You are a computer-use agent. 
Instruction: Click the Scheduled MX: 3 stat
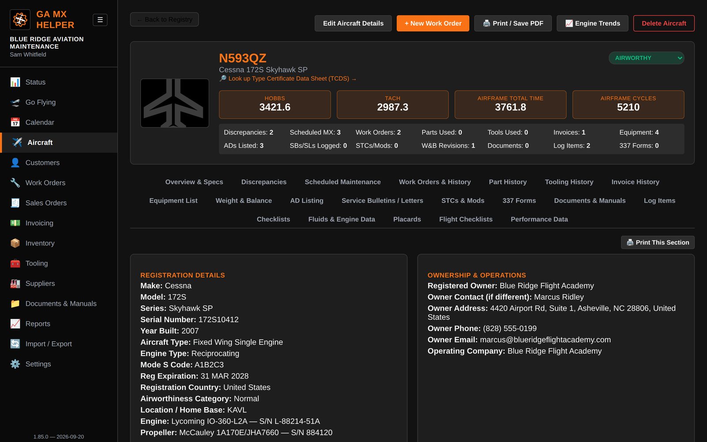coord(315,133)
